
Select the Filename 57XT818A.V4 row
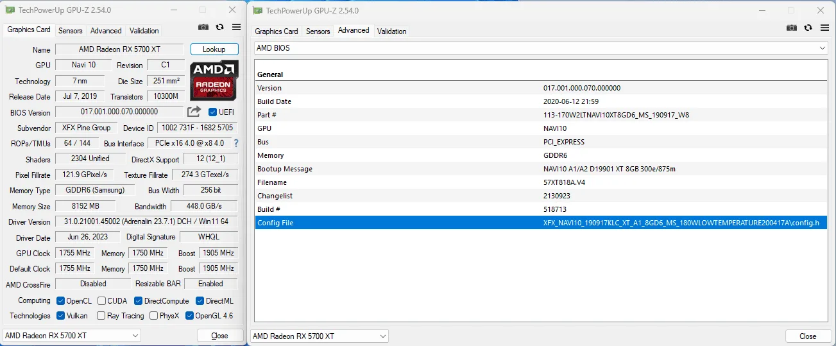click(x=541, y=182)
